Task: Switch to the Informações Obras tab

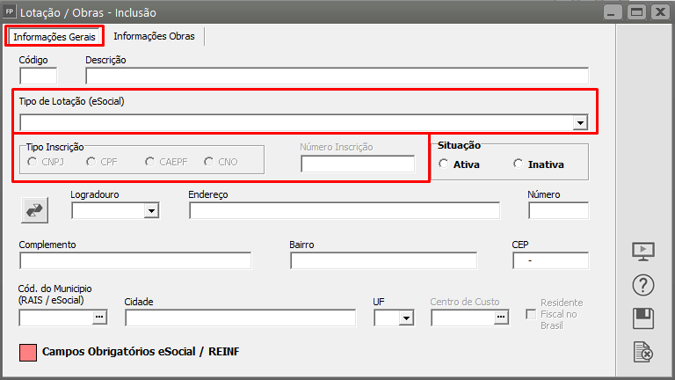Action: coord(154,36)
